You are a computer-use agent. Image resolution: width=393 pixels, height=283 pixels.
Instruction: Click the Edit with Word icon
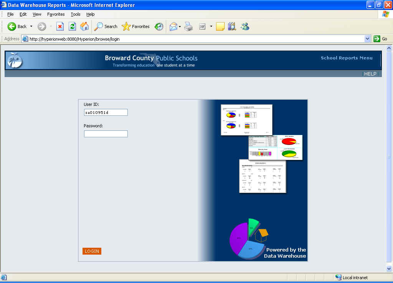(202, 26)
